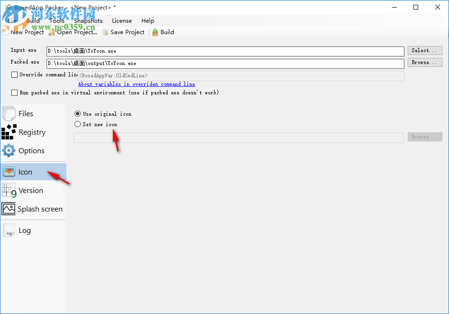Screen dimensions: 449x314
Task: Check Run packed exe in virtual environment
Action: (x=14, y=92)
